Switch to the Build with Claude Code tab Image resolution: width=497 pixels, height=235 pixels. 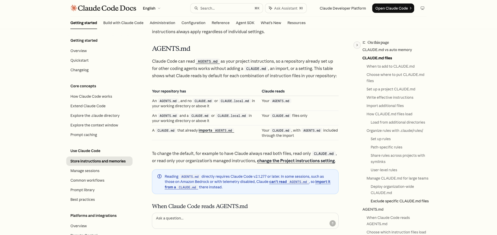pyautogui.click(x=123, y=23)
